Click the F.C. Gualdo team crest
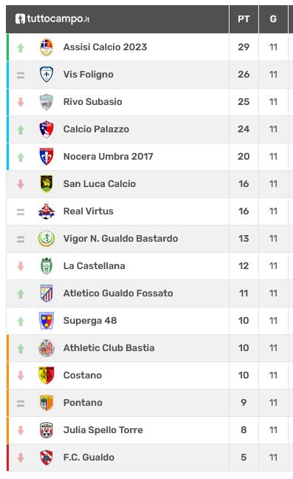 (x=46, y=458)
